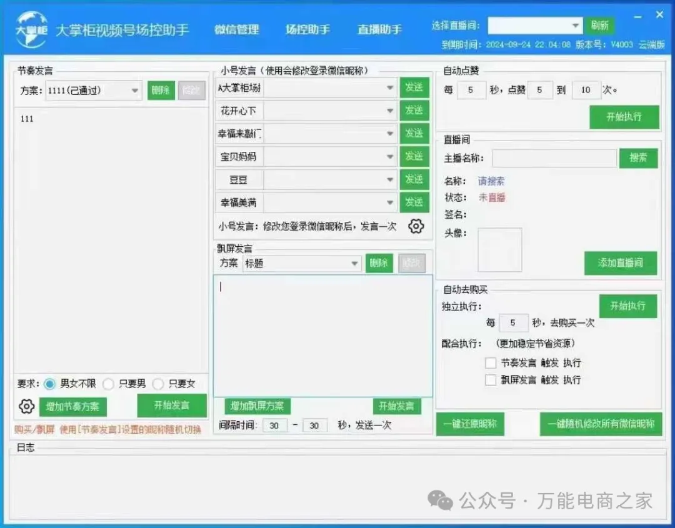Select the 男女不限 radio option
675x528 pixels.
coord(50,384)
